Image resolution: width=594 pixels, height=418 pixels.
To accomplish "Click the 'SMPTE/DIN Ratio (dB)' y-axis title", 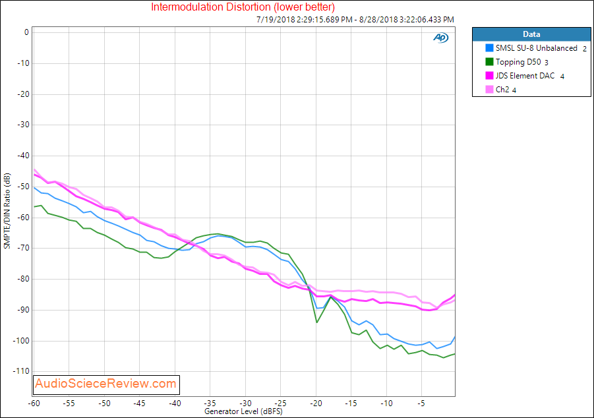I will pos(7,211).
